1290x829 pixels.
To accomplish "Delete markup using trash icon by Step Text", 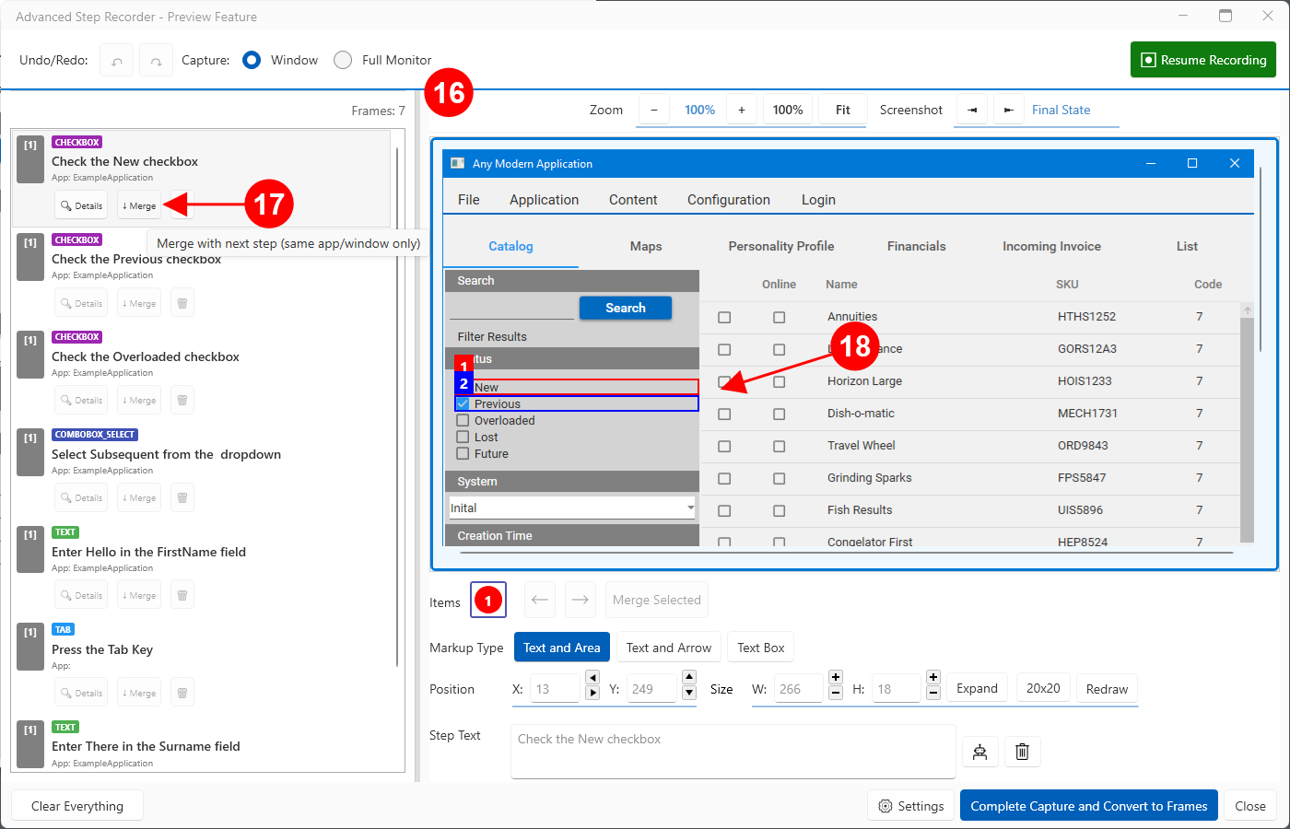I will pos(1022,752).
